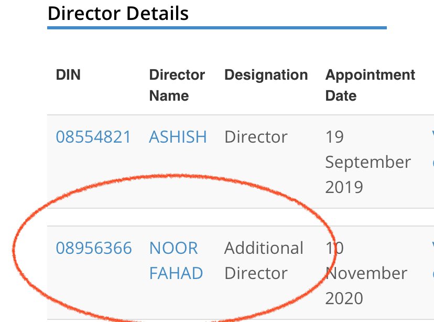Click the 10 November 2020 appointment date
Screen dimensions: 434x322
coord(366,273)
